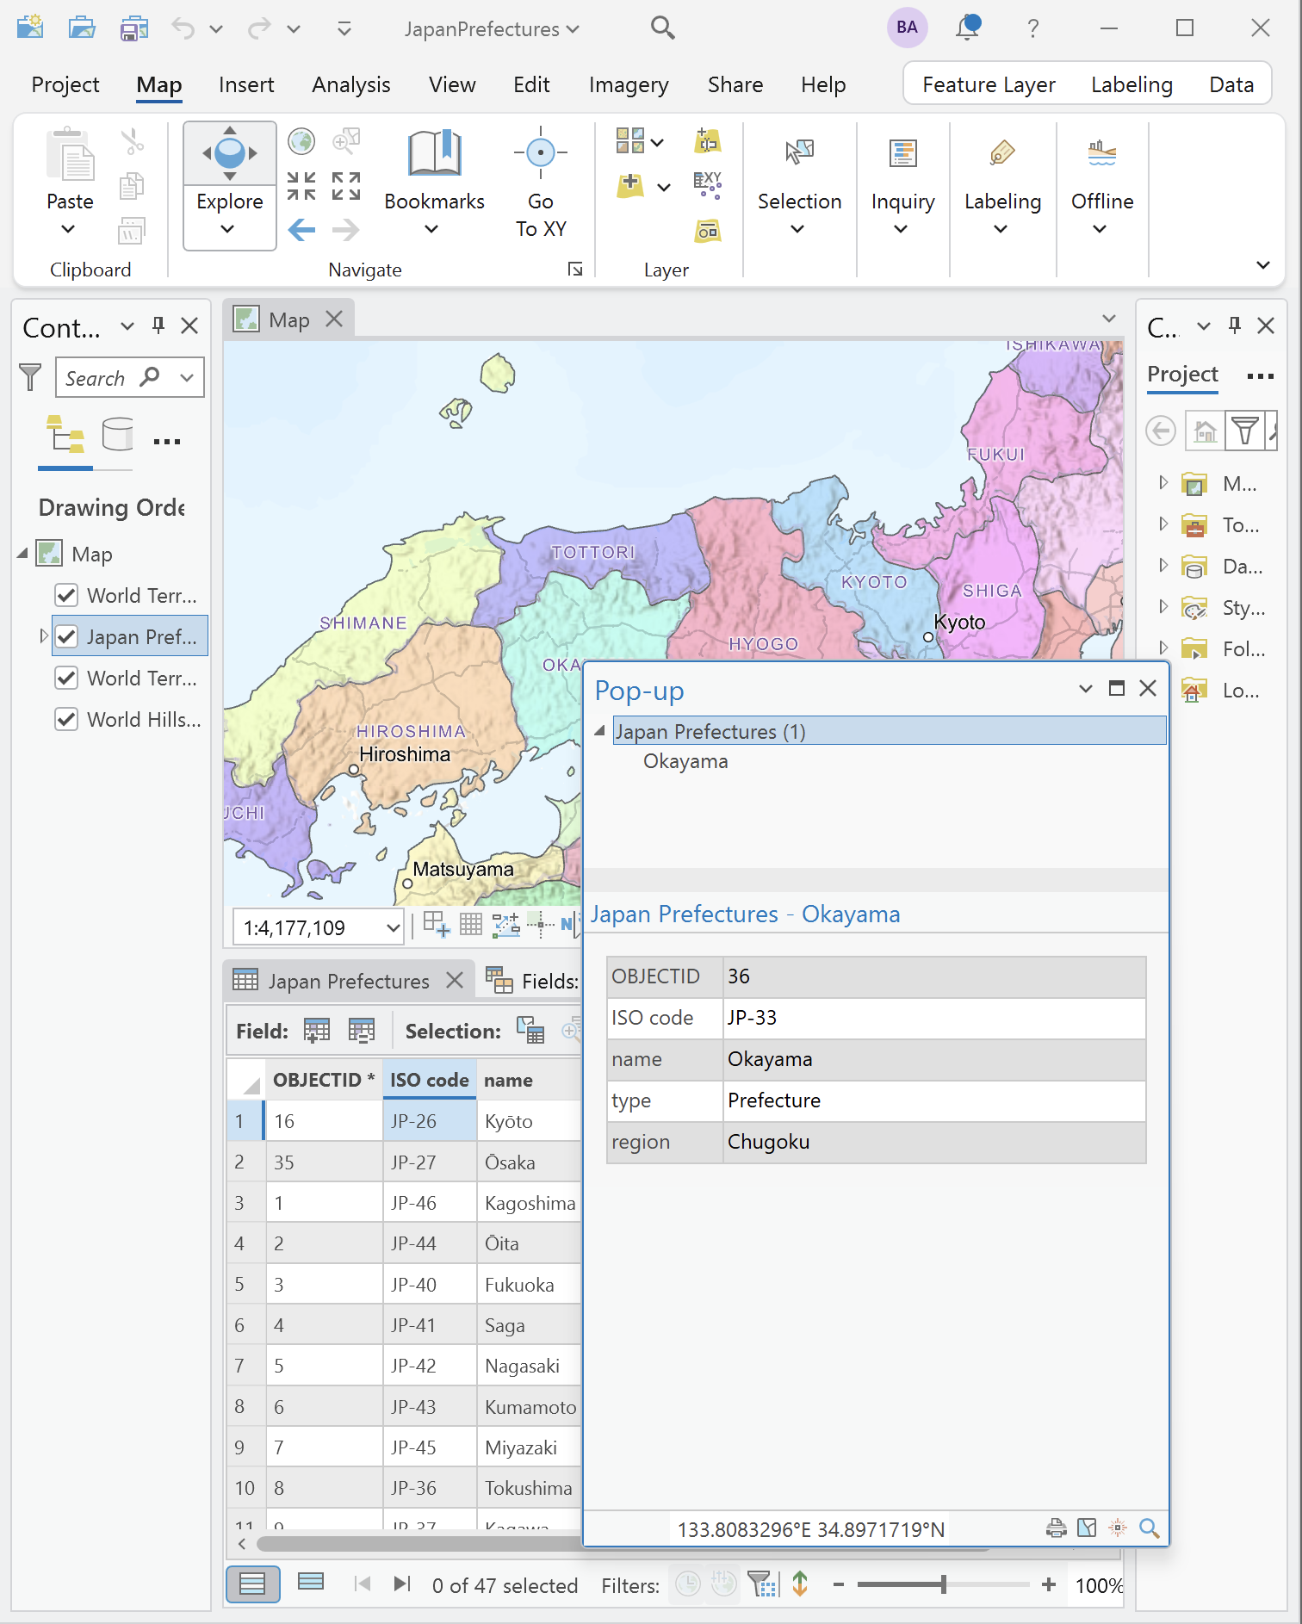Zoom to feature from Pop-up magnifier
Viewport: 1302px width, 1624px height.
pos(1149,1528)
